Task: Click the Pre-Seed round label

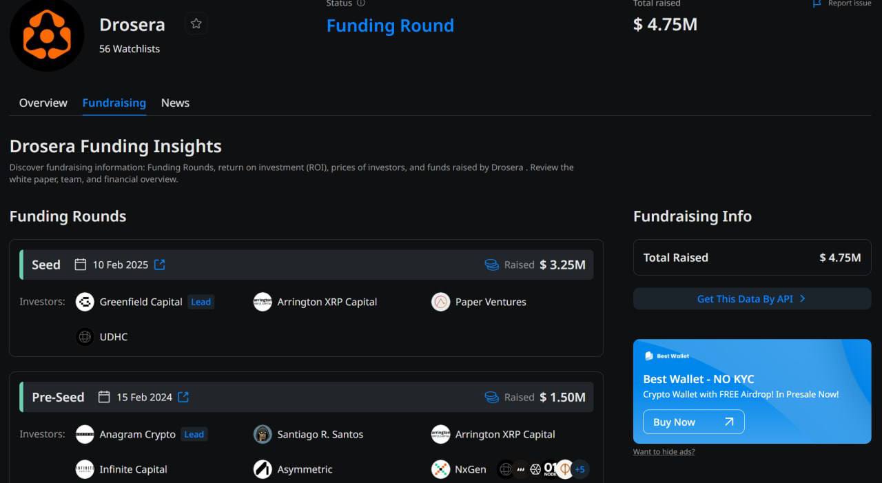Action: click(x=58, y=397)
